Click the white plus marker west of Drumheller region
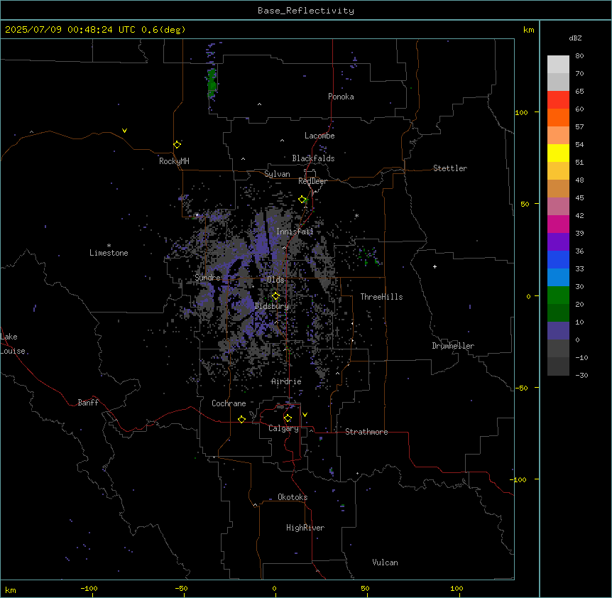The height and width of the screenshot is (598, 612). tap(435, 266)
